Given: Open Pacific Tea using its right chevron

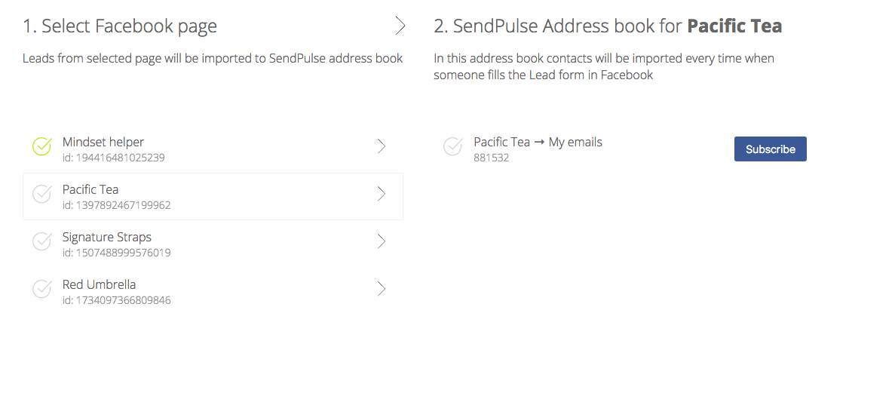Looking at the screenshot, I should pos(382,194).
